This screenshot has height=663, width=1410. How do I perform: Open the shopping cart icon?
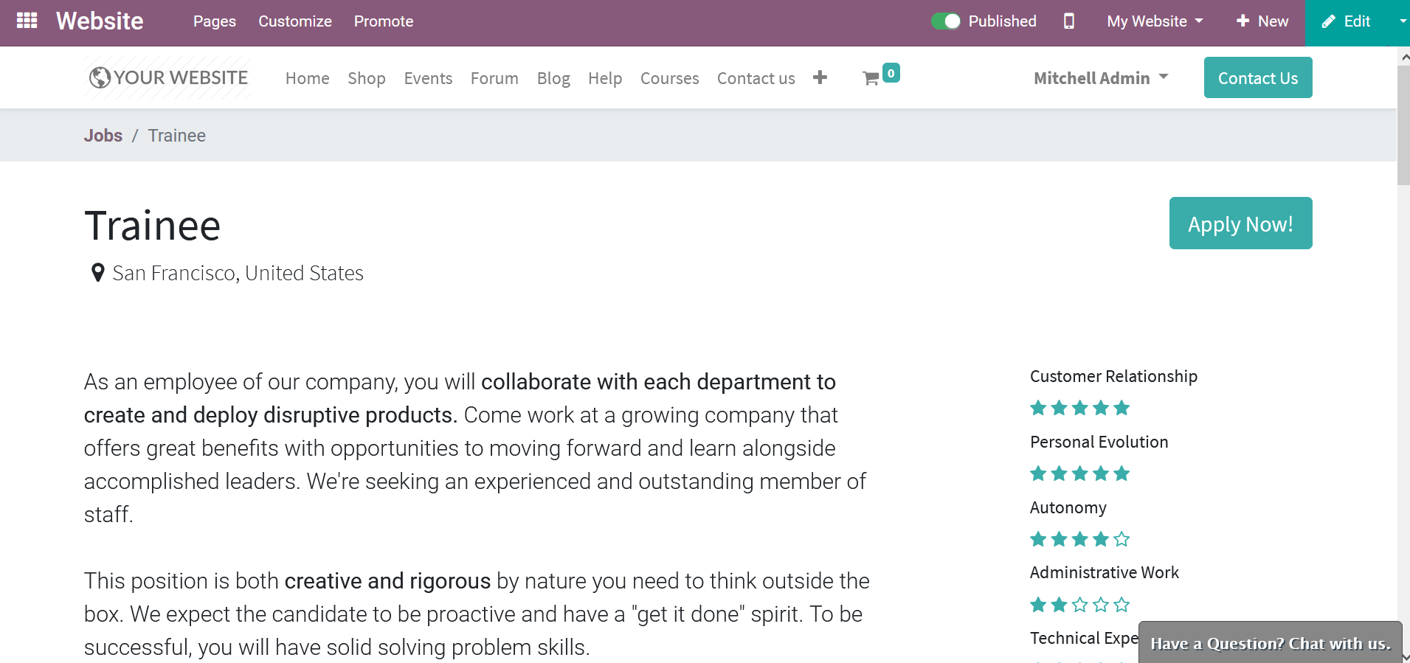click(x=871, y=78)
